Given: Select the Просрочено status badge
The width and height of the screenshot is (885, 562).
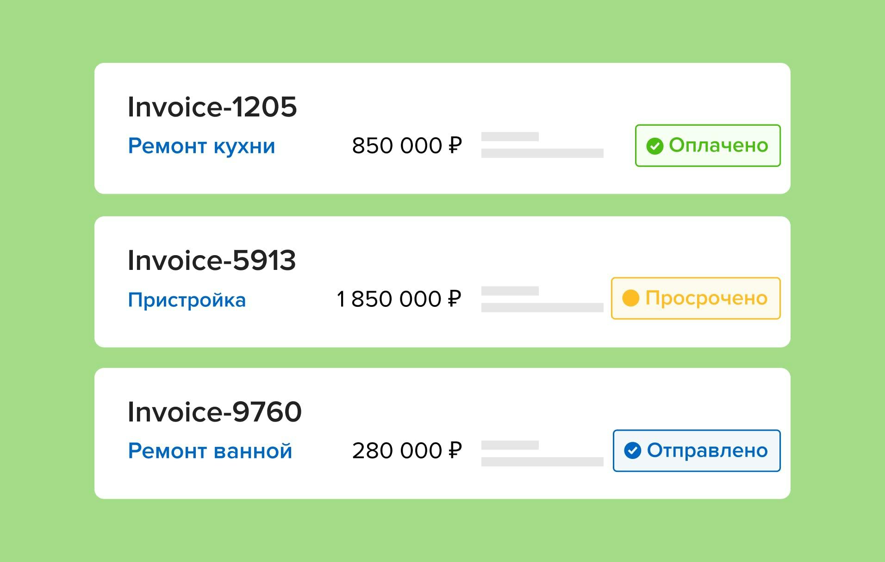Looking at the screenshot, I should click(x=696, y=298).
